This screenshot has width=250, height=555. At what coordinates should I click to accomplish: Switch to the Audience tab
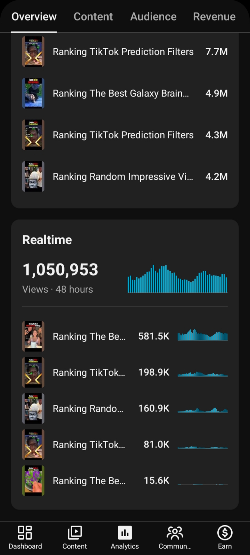tap(153, 16)
